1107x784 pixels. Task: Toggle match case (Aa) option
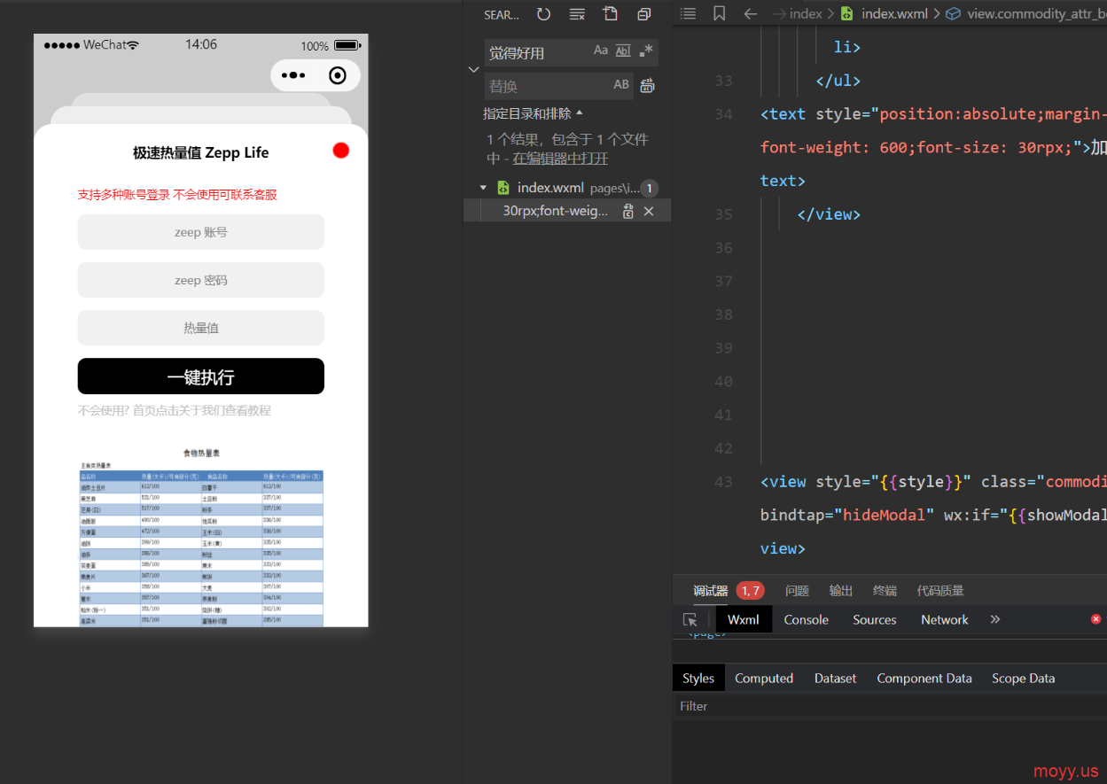[601, 50]
